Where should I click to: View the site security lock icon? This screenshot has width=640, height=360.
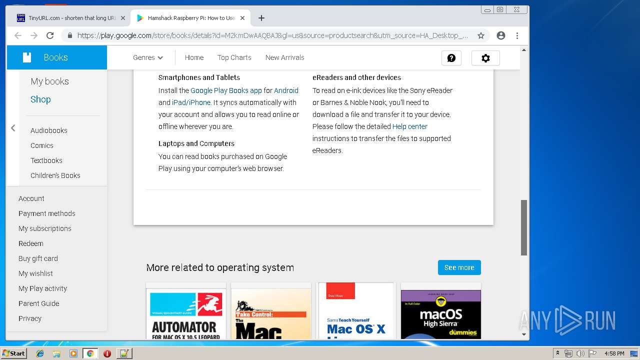coord(69,35)
